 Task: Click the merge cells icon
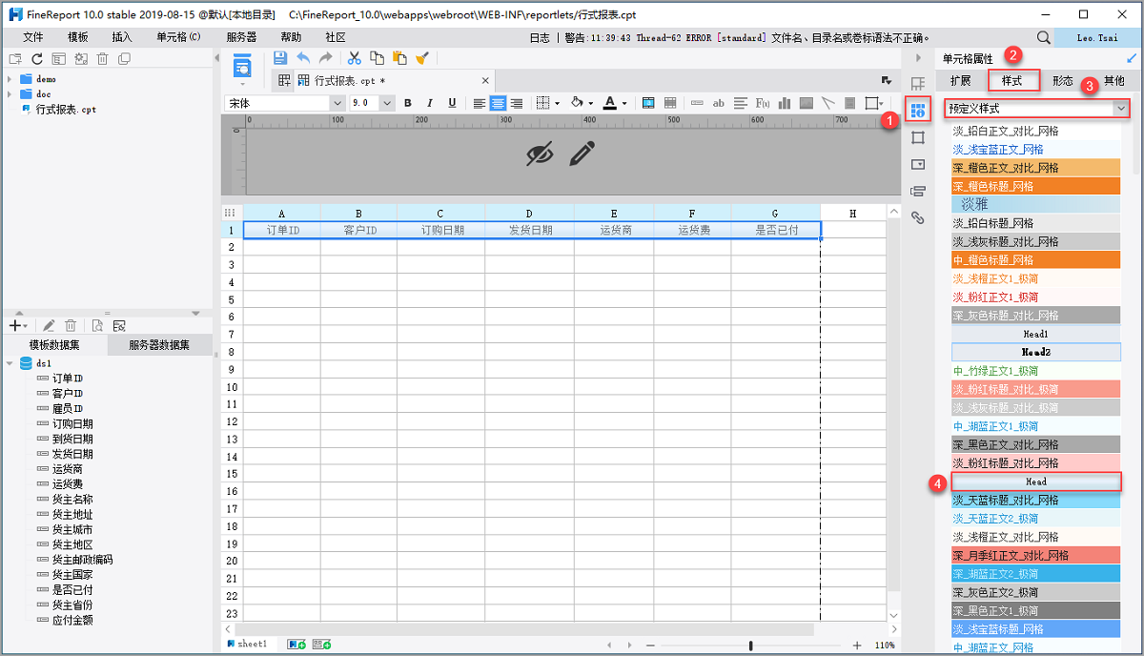(x=648, y=103)
